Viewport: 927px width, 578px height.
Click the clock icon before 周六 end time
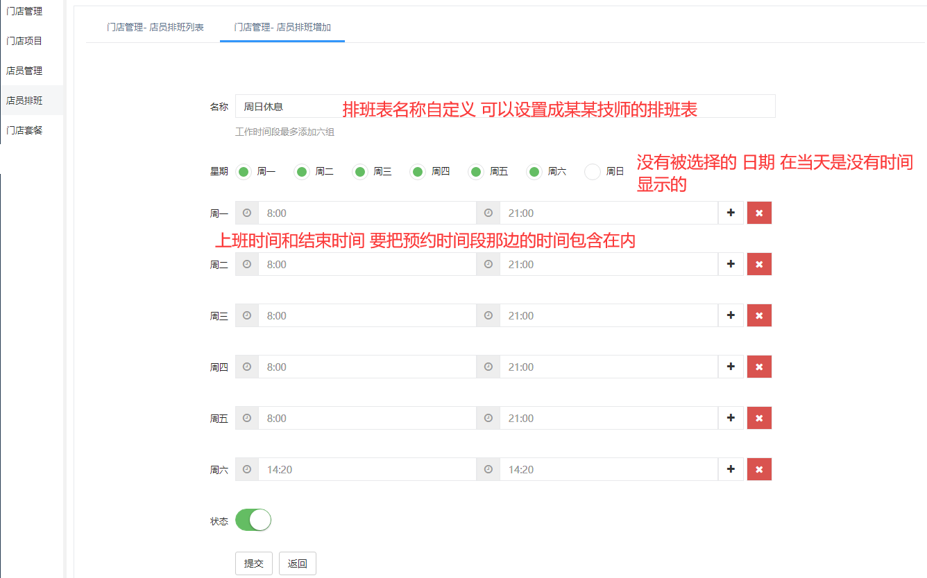tap(488, 469)
